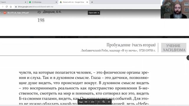The width and height of the screenshot is (189, 106).
Task: Zoom in the PDF with plus button
Action: coord(109,102)
